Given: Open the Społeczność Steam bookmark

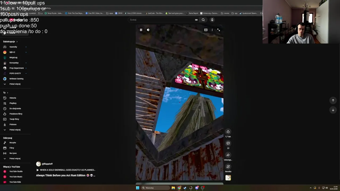Looking at the screenshot, I should (x=249, y=13).
